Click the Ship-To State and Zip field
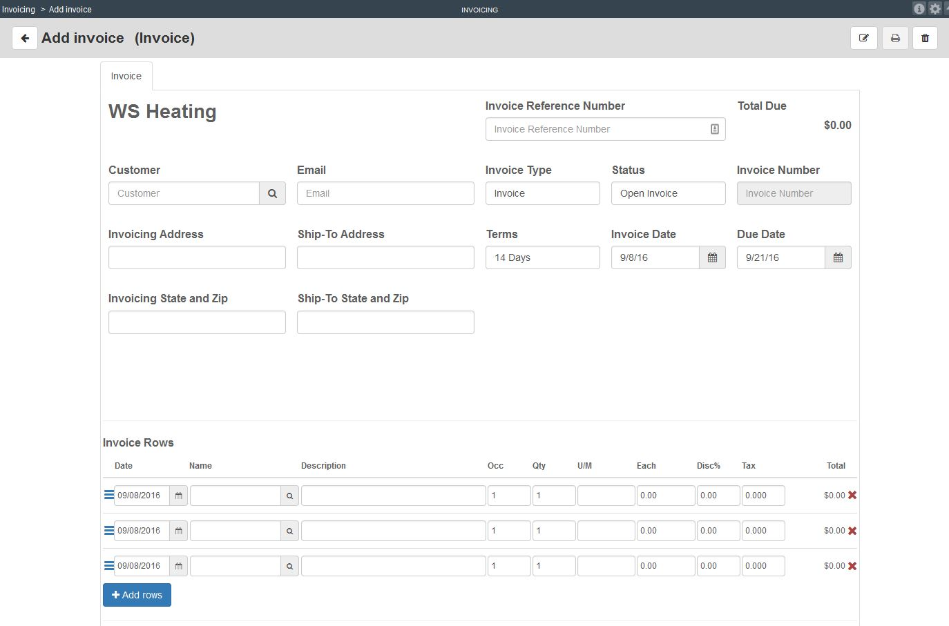 [x=385, y=322]
